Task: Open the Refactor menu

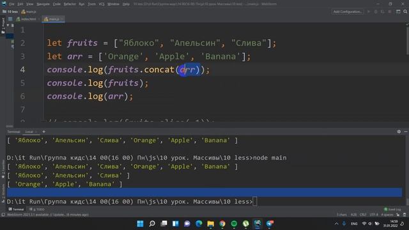Action: tap(70, 4)
